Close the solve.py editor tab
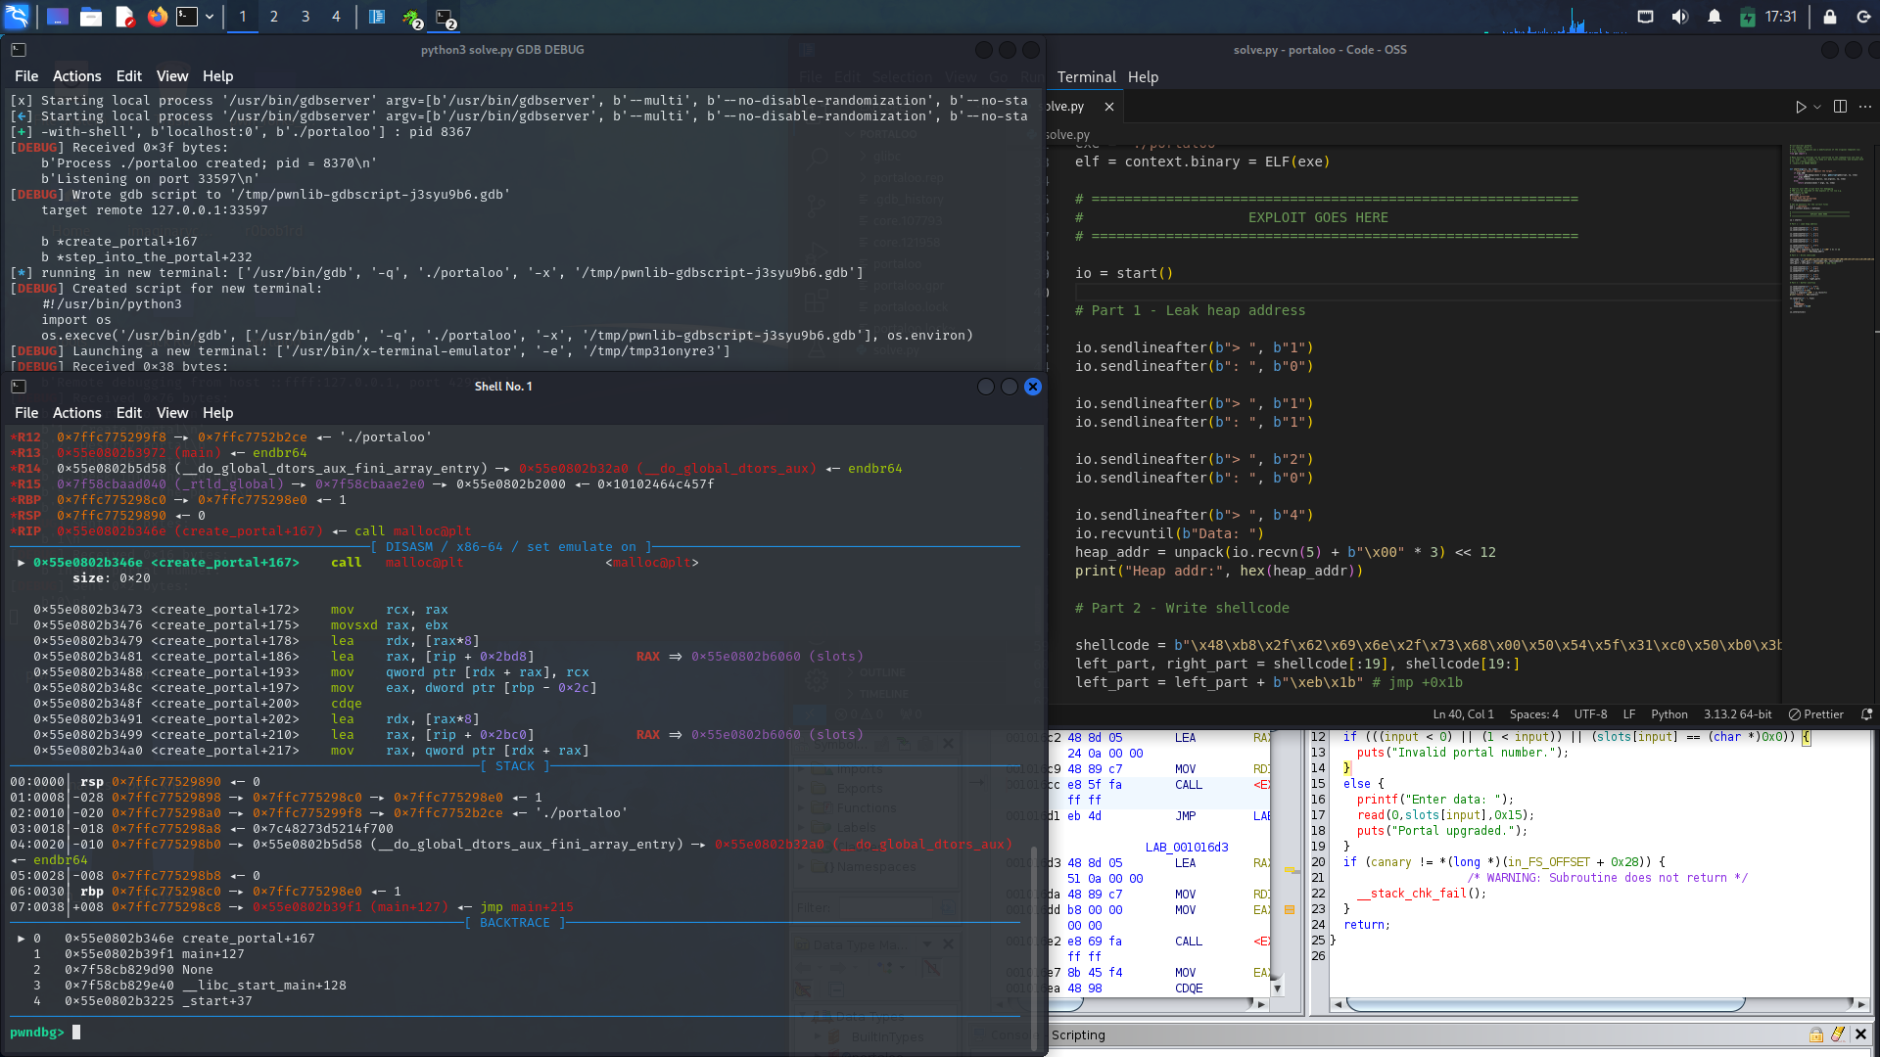Screen dimensions: 1880x1057 (x=1108, y=107)
